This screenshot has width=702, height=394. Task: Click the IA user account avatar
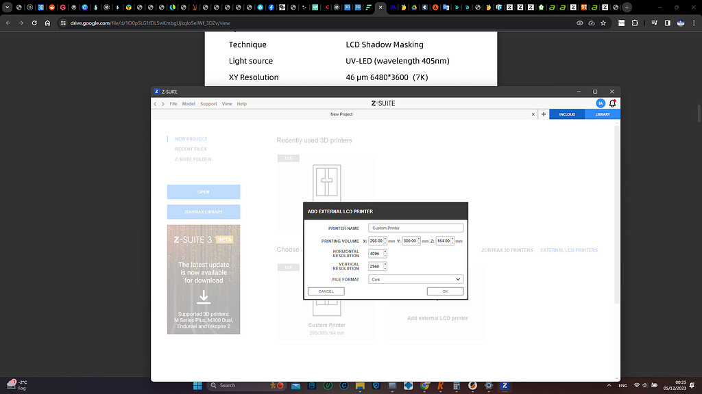click(599, 103)
